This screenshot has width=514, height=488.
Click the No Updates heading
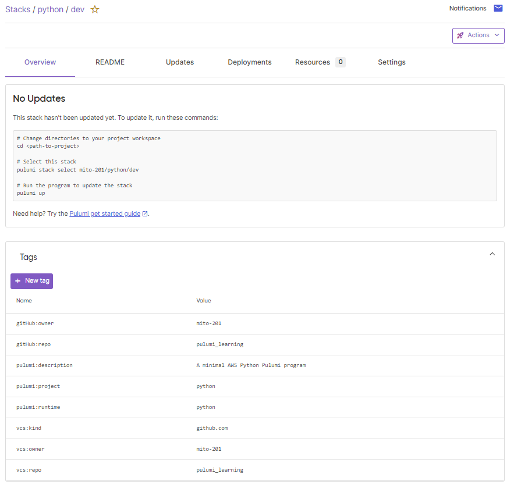point(39,98)
